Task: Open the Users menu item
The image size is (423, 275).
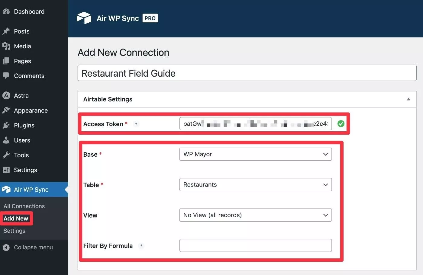Action: click(34, 140)
